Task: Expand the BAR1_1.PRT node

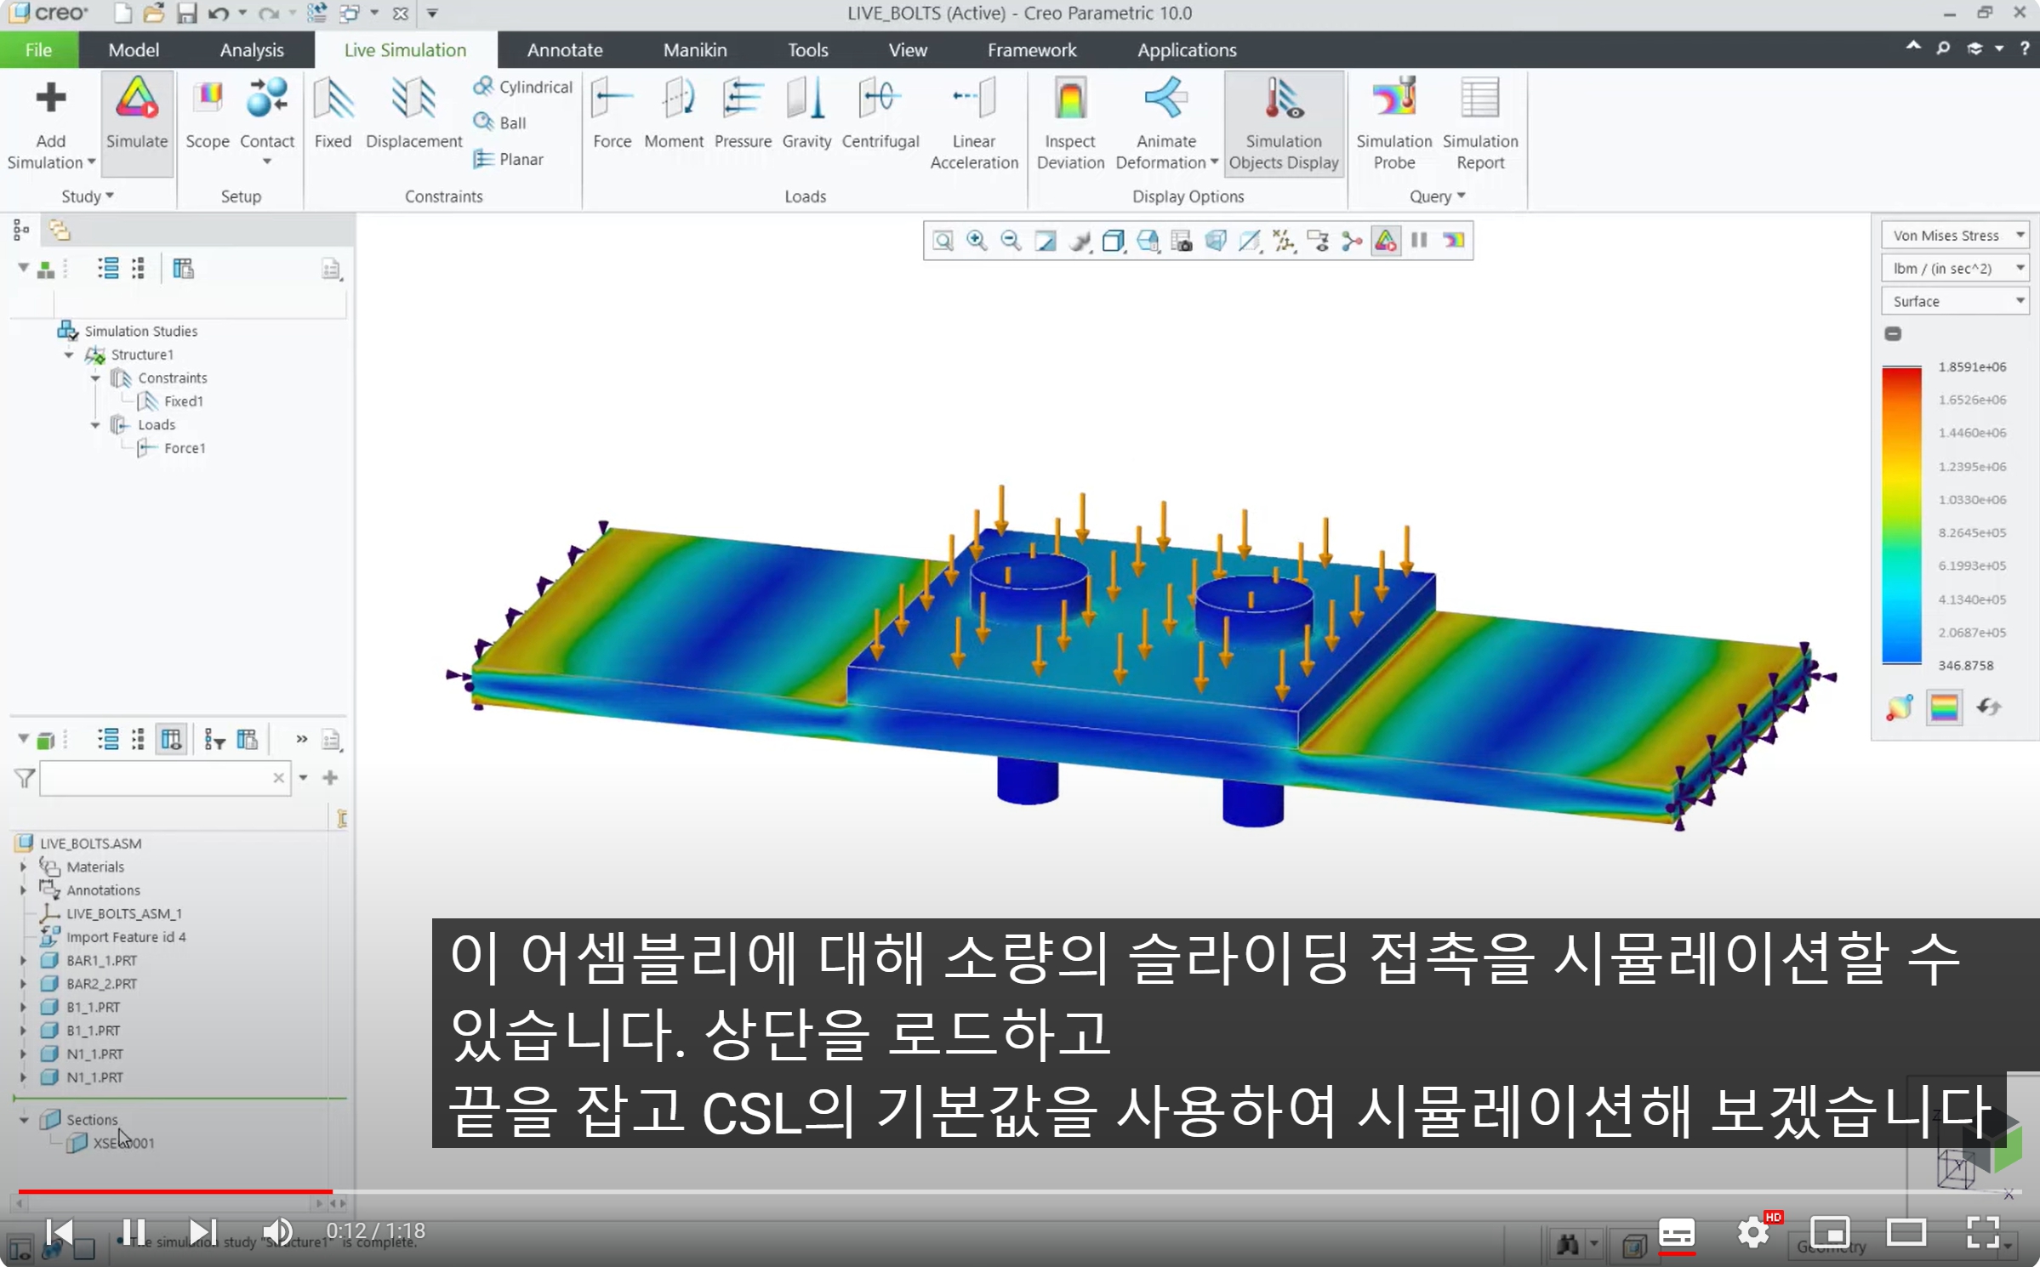Action: pos(23,961)
